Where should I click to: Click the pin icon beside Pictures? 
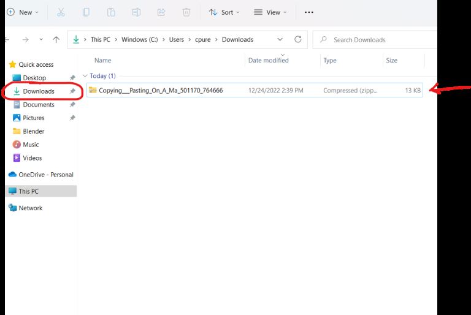72,118
